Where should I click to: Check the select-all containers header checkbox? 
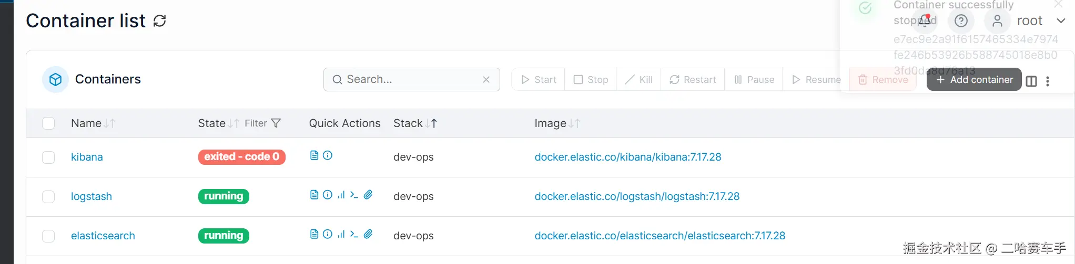[48, 123]
